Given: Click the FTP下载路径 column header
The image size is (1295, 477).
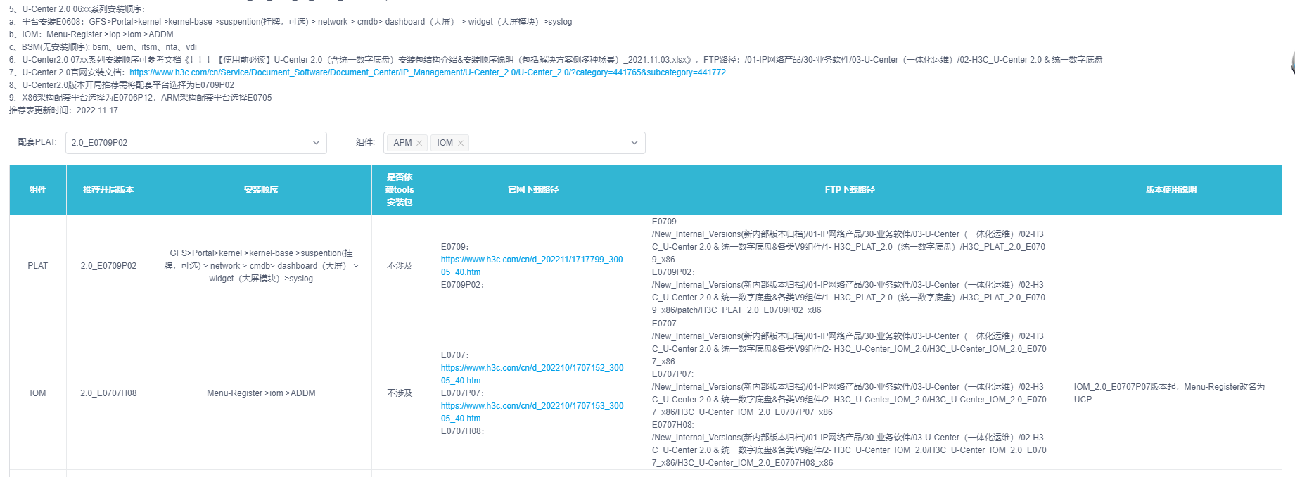Looking at the screenshot, I should click(850, 190).
